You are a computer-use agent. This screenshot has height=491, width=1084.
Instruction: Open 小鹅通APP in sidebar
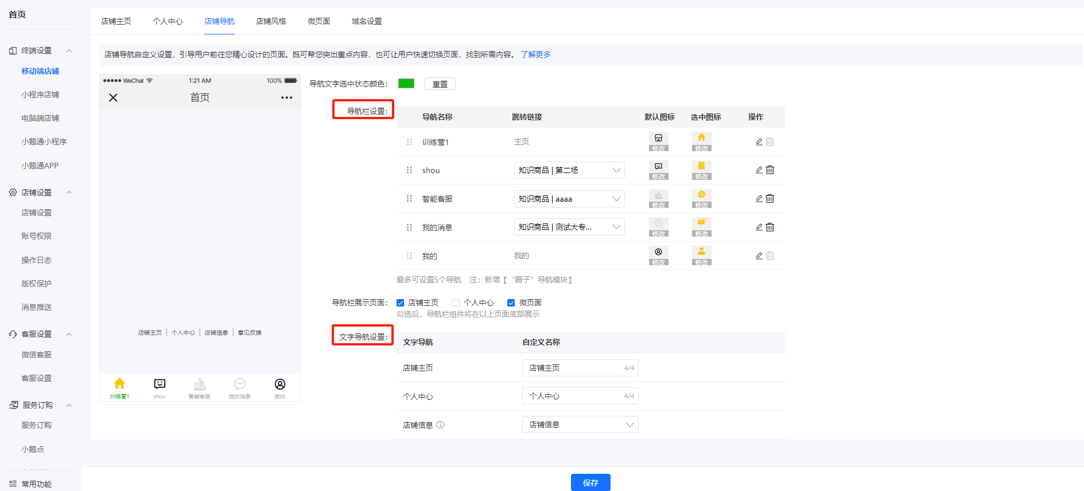(40, 166)
